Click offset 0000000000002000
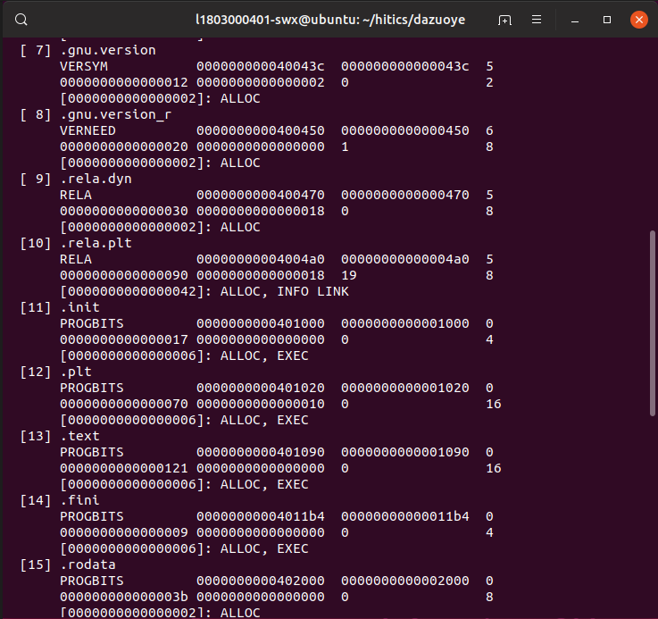The height and width of the screenshot is (619, 658). (405, 581)
